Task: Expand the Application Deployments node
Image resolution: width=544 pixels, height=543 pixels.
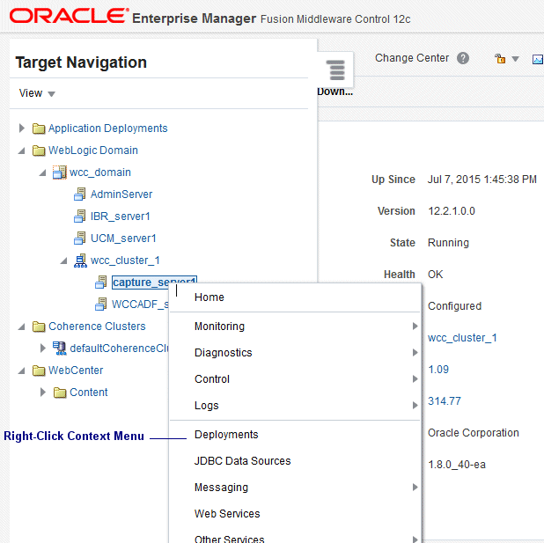Action: click(x=22, y=128)
